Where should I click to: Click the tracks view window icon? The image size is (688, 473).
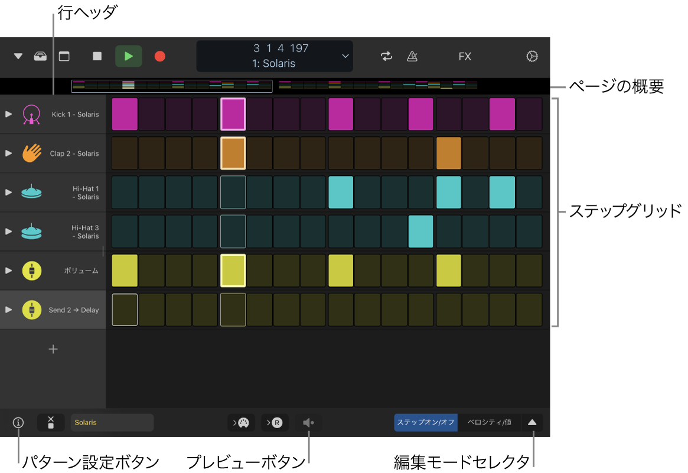pos(64,57)
